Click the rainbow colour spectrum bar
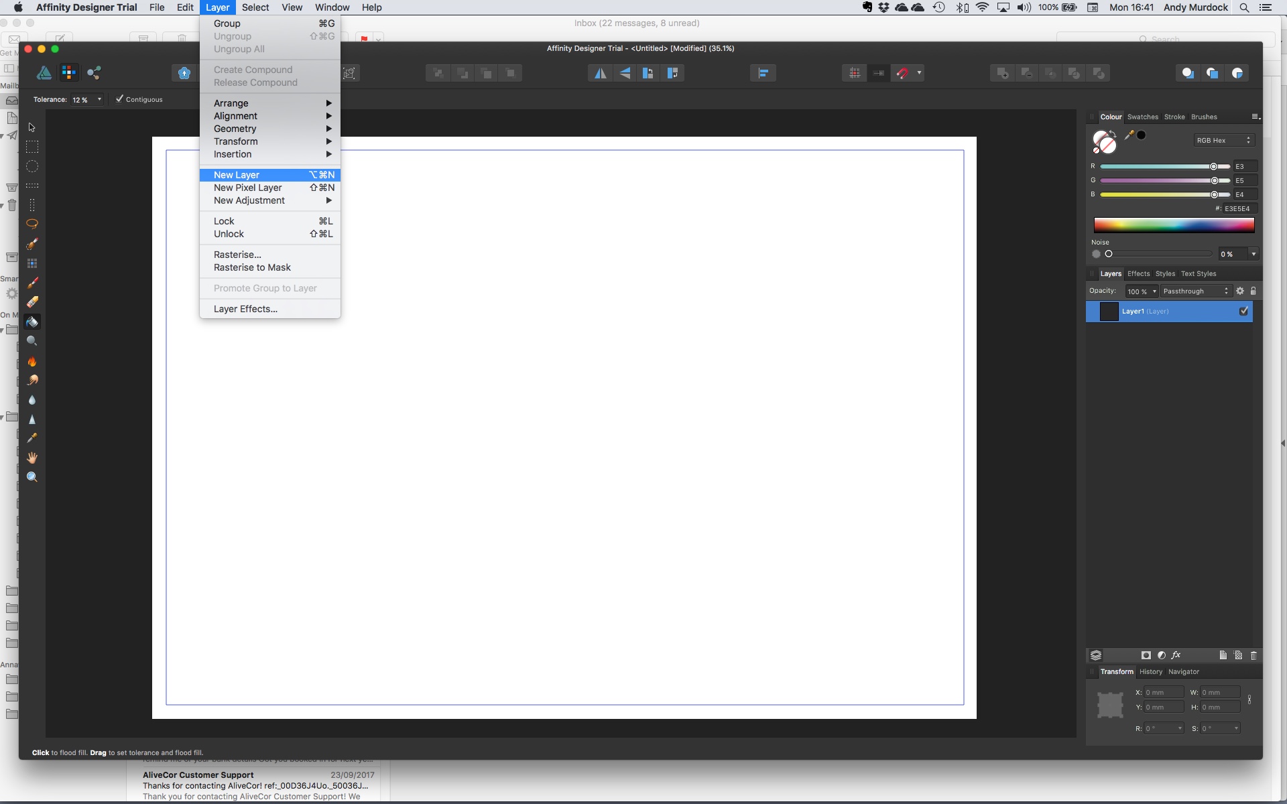 1174,225
